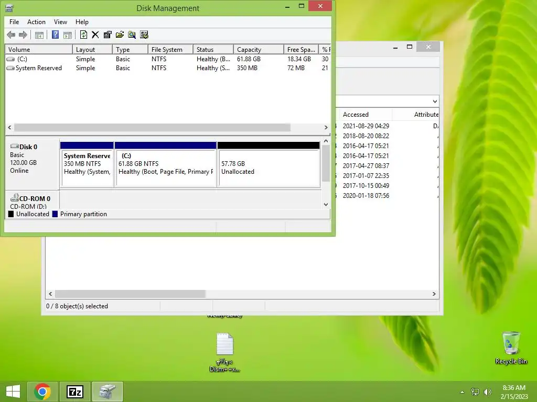Select the 57.78 GB Unallocated block
This screenshot has height=402, width=537.
(269, 164)
